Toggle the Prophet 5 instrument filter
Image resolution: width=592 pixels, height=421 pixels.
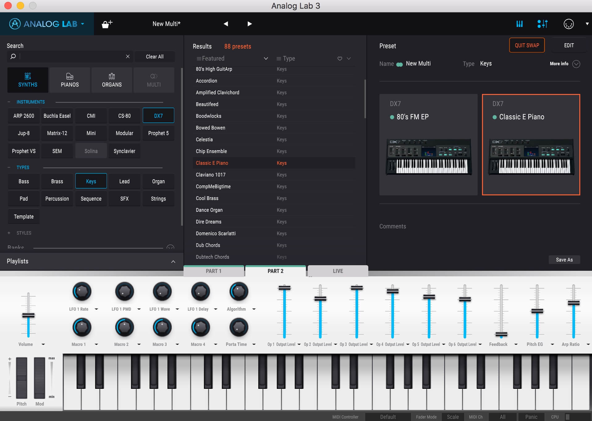point(159,133)
